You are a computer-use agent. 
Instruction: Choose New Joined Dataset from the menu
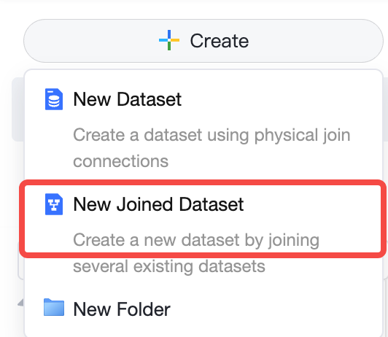click(203, 233)
